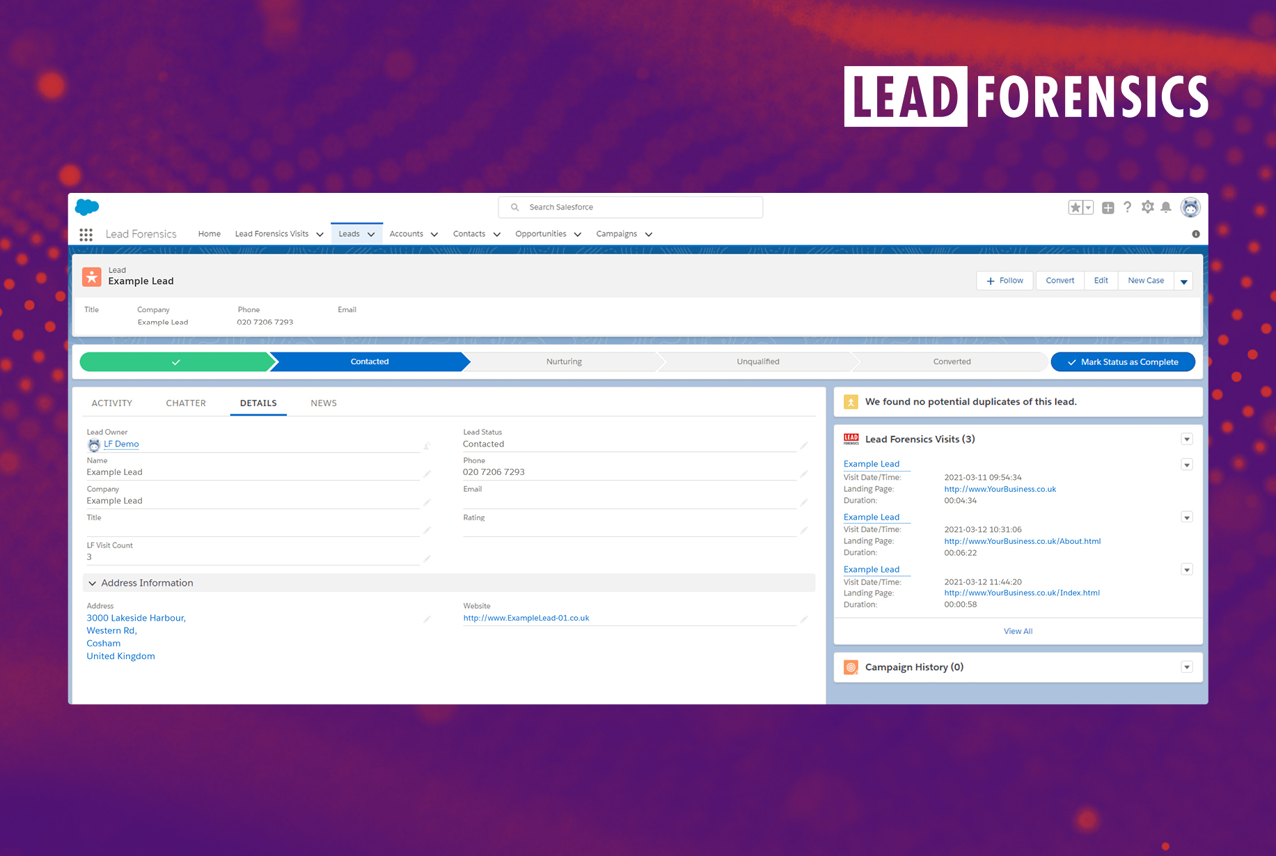Open the App Launcher waffle icon
Image resolution: width=1276 pixels, height=856 pixels.
(x=86, y=235)
